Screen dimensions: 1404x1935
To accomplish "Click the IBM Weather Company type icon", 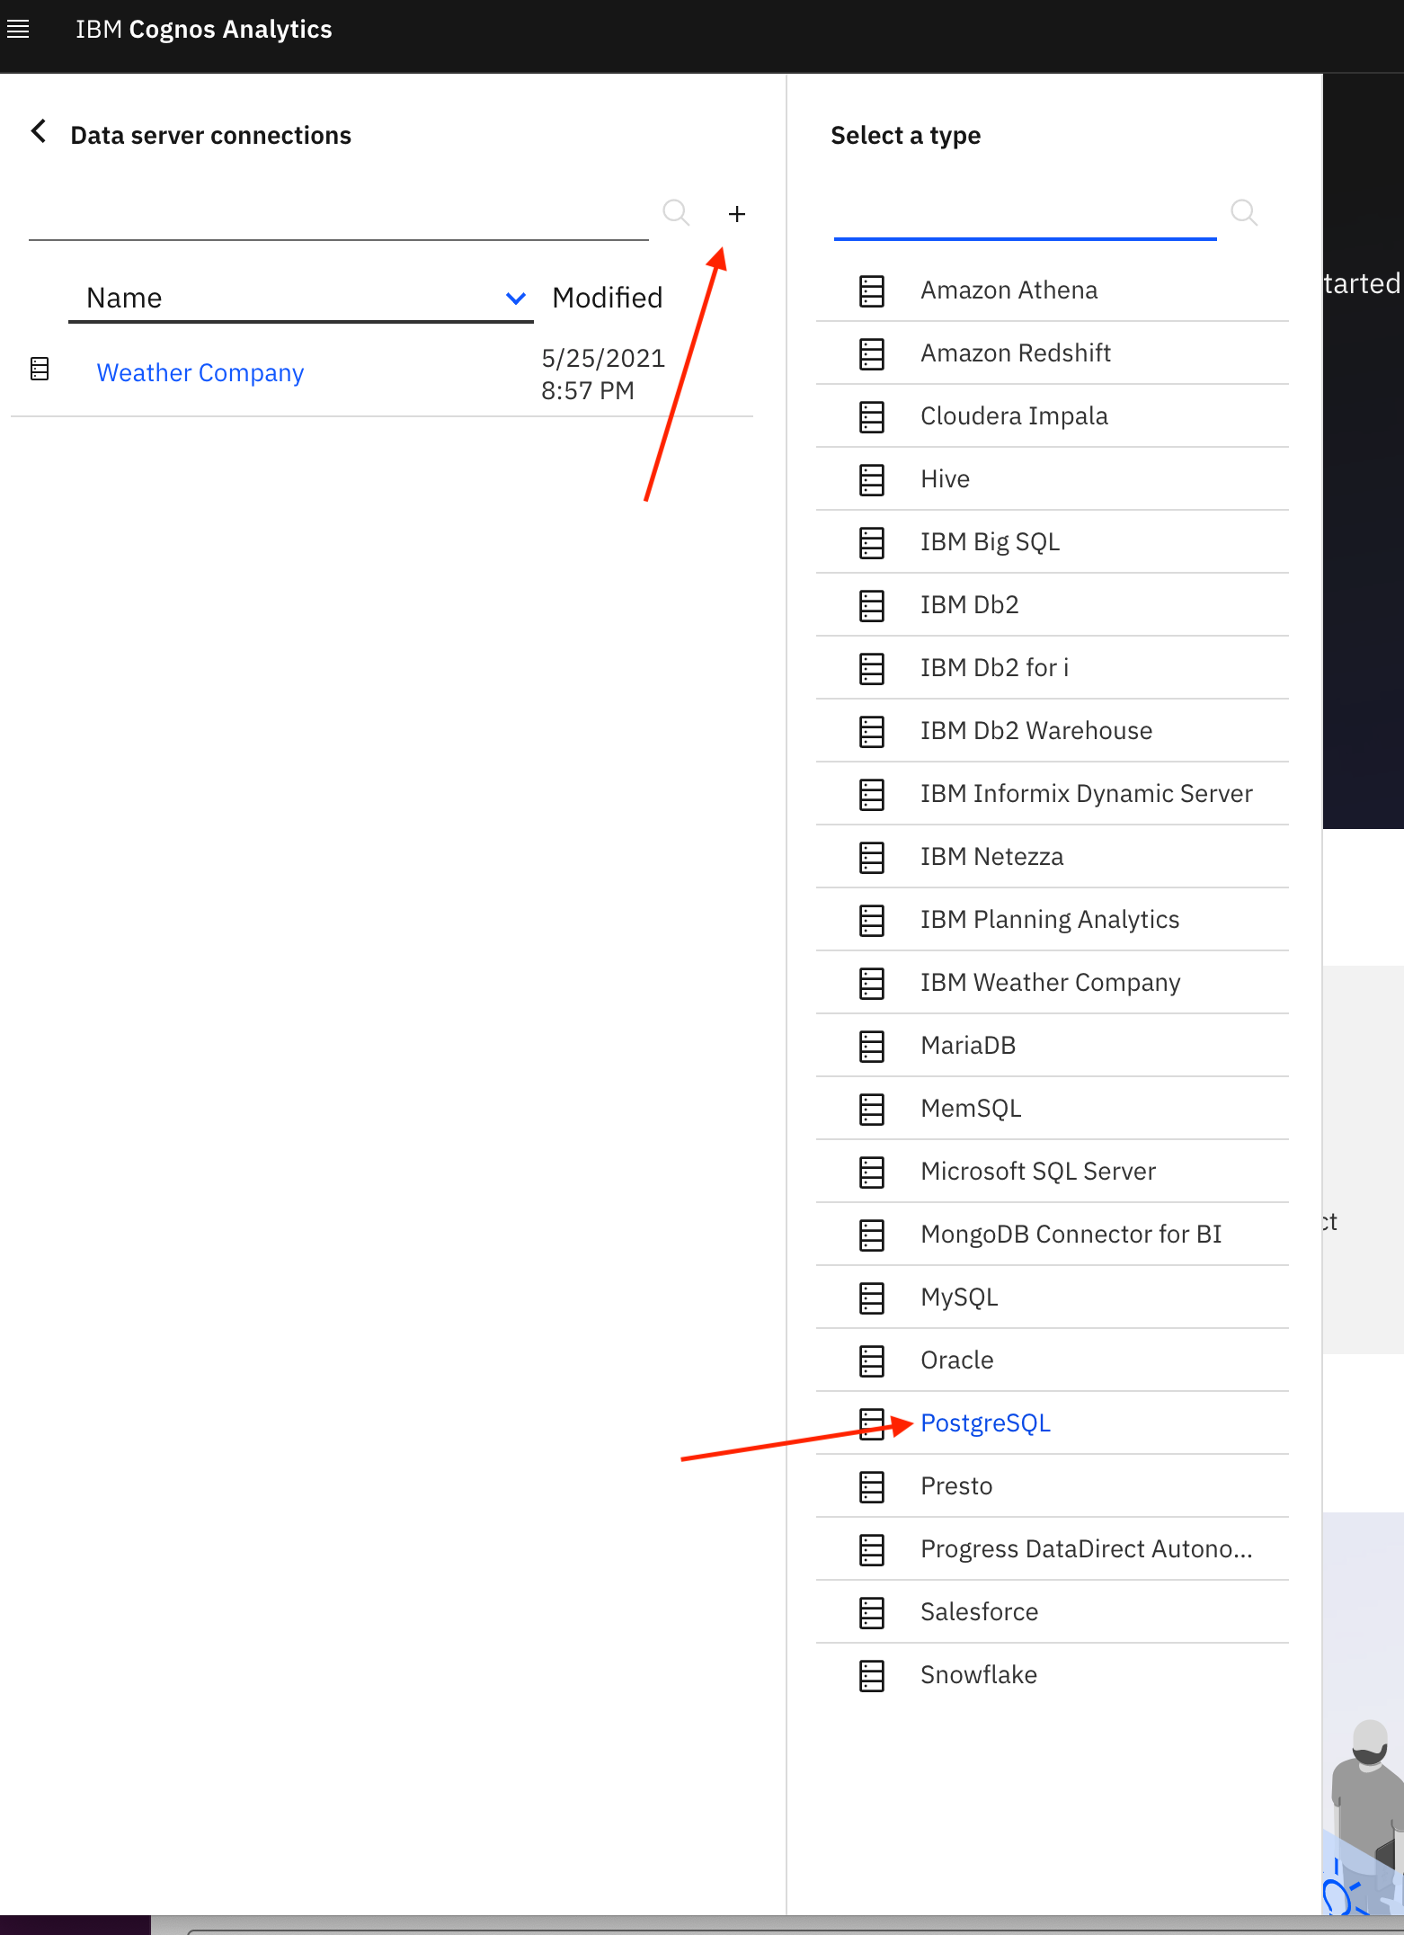I will [872, 983].
